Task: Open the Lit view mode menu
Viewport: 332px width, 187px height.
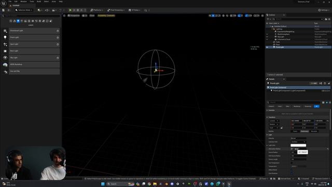Action: coord(85,16)
